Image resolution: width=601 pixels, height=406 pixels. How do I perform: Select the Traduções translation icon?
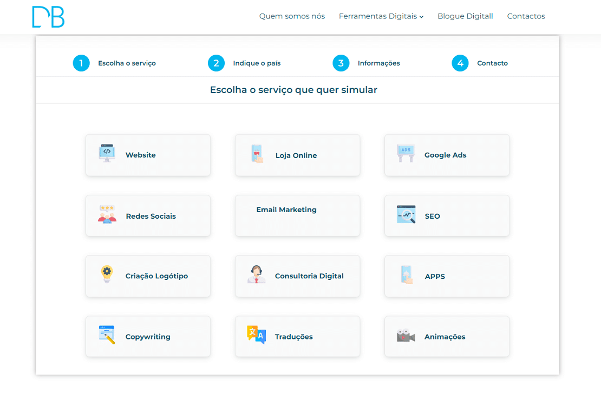256,335
